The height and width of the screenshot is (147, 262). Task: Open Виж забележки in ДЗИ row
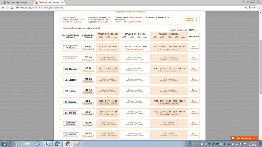pos(194,80)
